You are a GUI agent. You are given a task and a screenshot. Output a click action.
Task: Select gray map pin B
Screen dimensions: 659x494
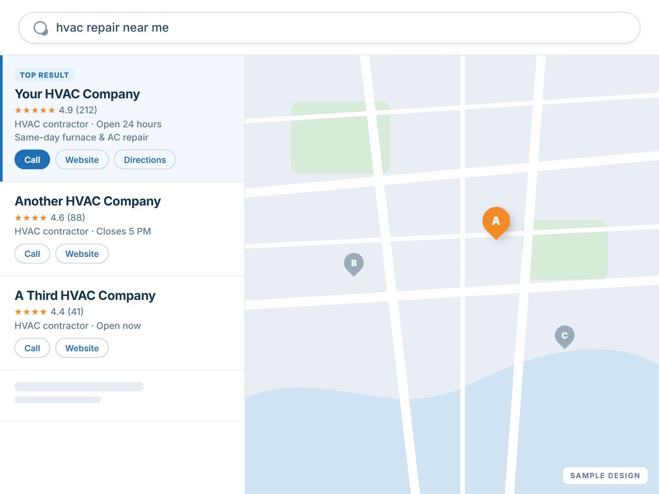[354, 264]
